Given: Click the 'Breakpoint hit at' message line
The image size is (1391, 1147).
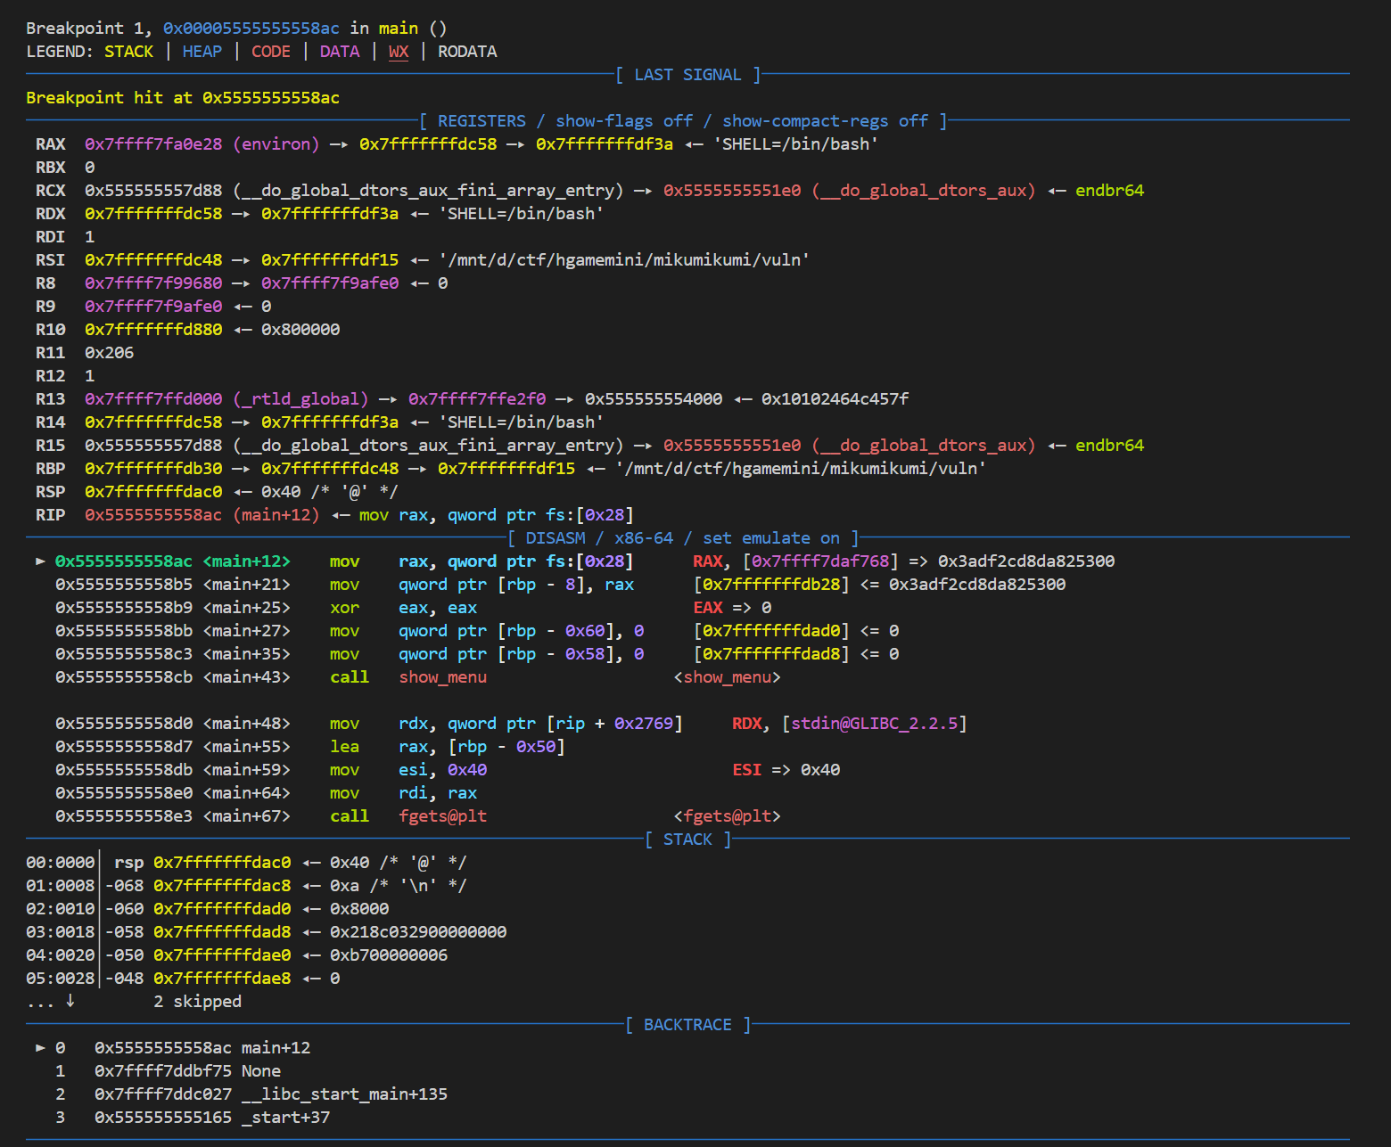Looking at the screenshot, I should (x=183, y=98).
